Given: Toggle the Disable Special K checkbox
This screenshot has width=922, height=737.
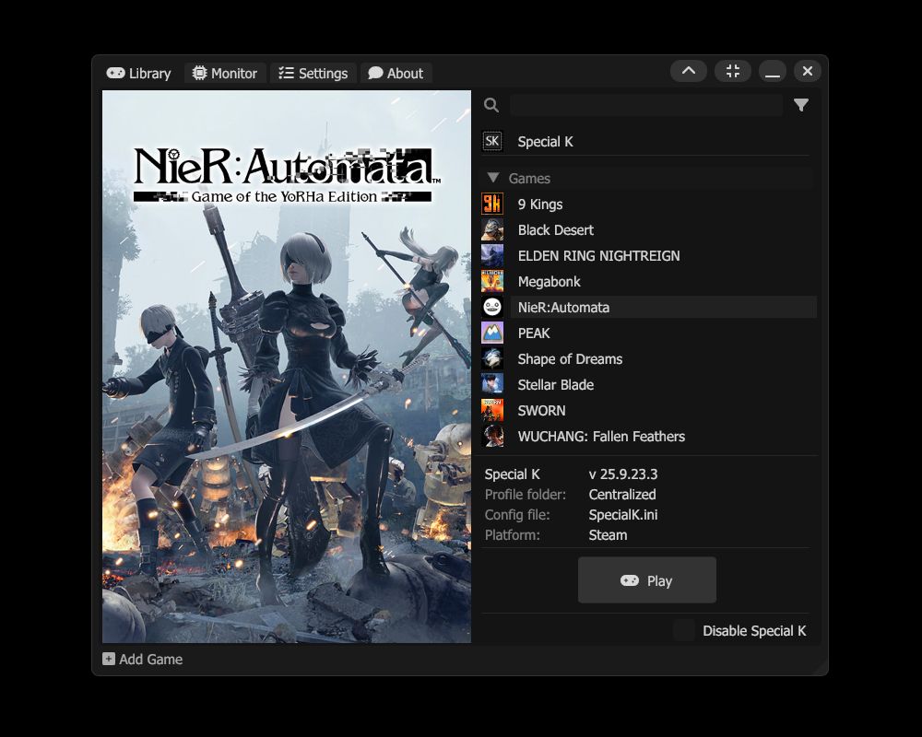Looking at the screenshot, I should (x=684, y=631).
